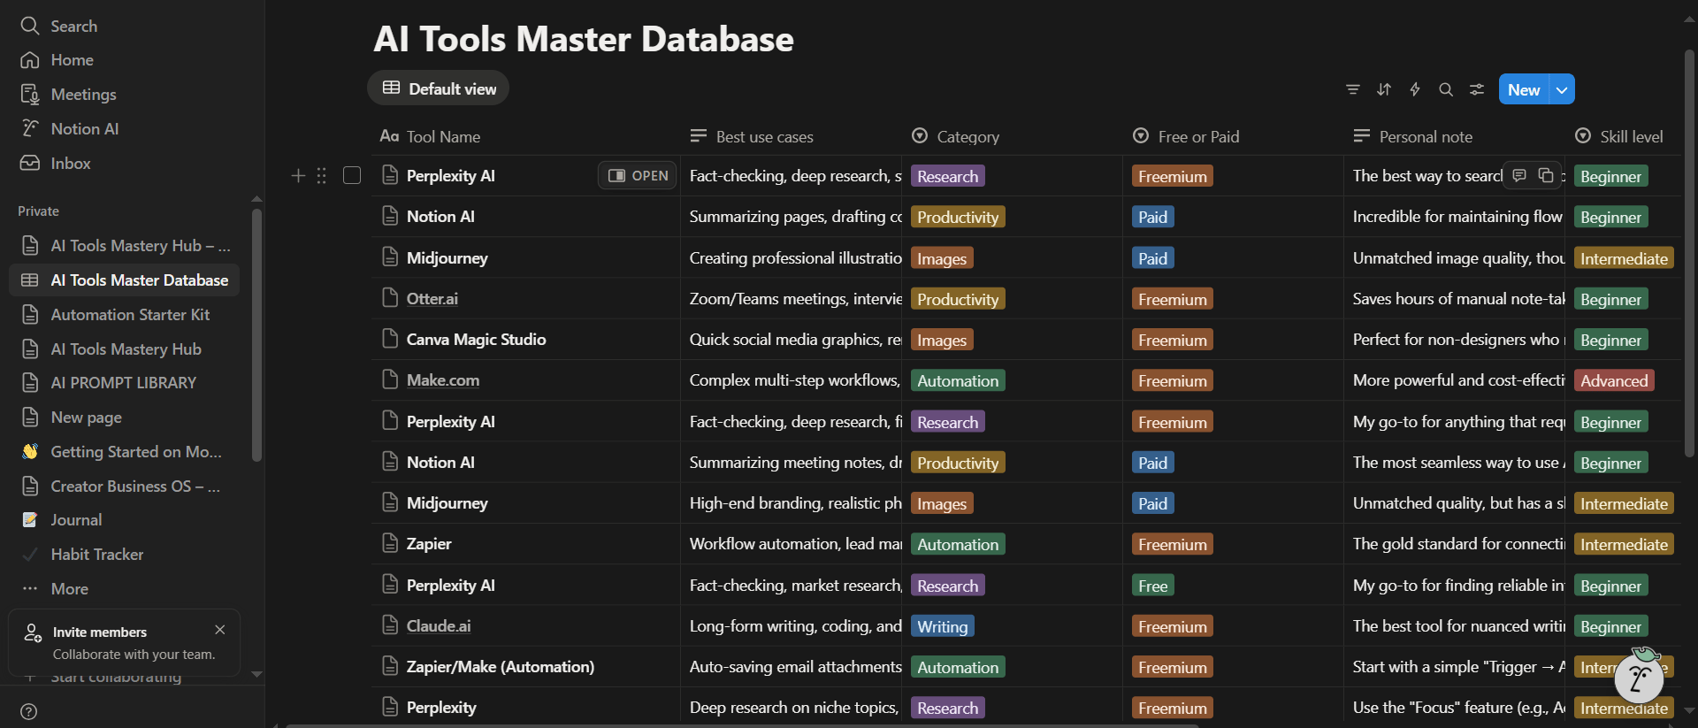This screenshot has height=728, width=1698.
Task: Open Automation Starter Kit page
Action: click(124, 315)
